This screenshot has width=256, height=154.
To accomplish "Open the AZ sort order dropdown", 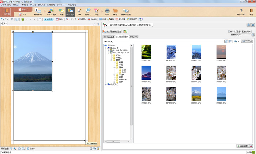I will pyautogui.click(x=236, y=41).
